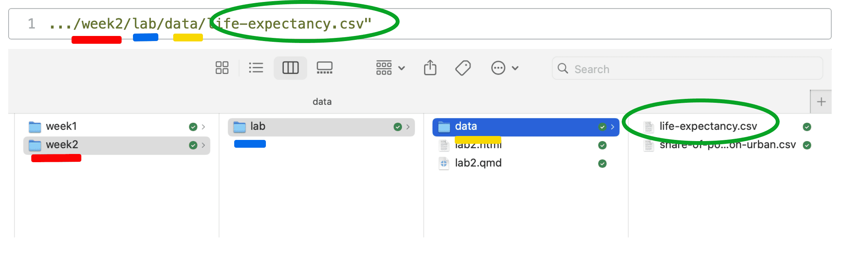Switch Finder to gallery view
The width and height of the screenshot is (843, 272).
[324, 68]
